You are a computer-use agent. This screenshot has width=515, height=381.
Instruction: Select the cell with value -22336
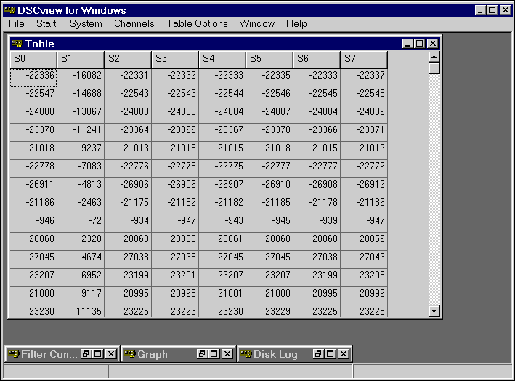coord(33,78)
